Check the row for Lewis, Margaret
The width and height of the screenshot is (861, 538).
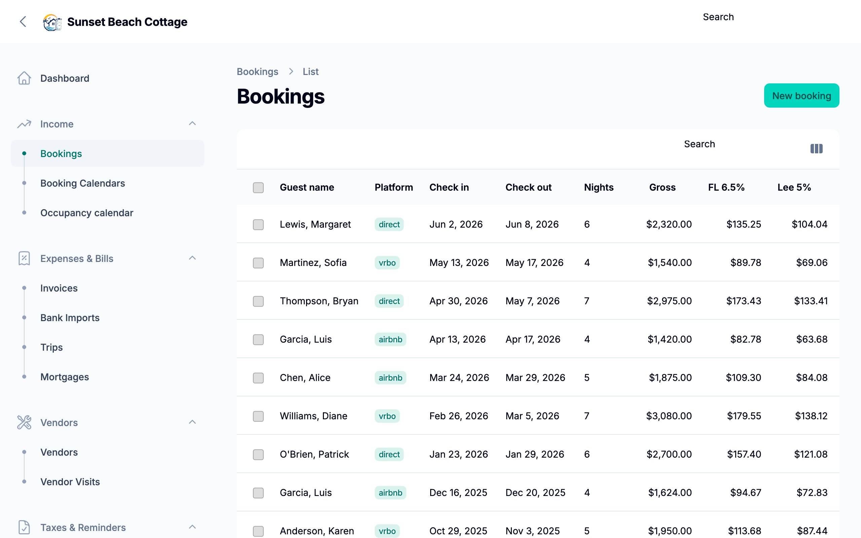coord(258,225)
